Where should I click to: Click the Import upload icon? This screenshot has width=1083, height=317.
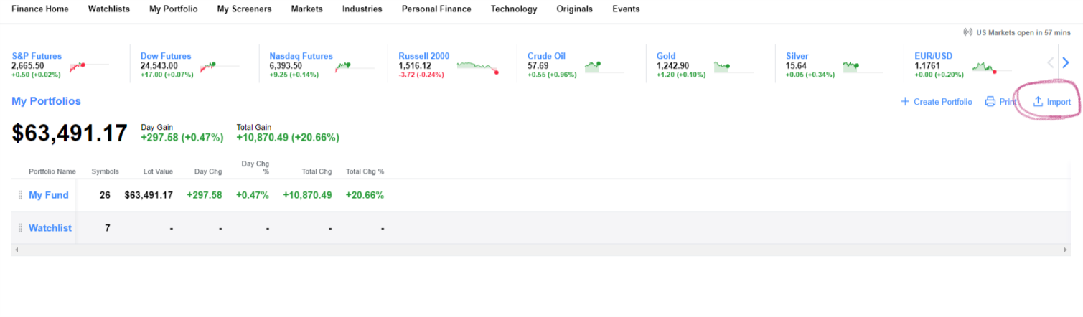(x=1037, y=102)
